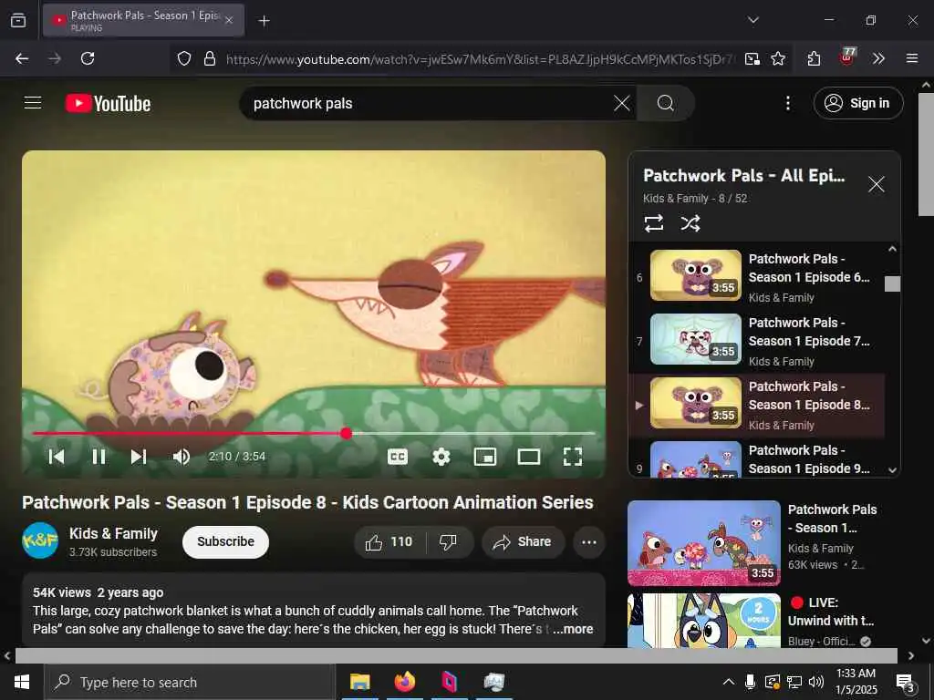
Task: Play playlist item Season 1 Episode 7
Action: click(757, 340)
